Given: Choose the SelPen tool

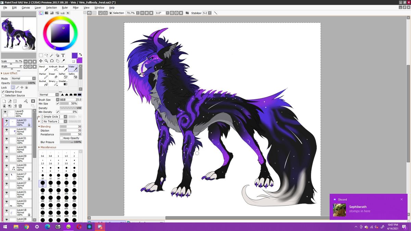Looking at the screenshot, I should (63, 76).
